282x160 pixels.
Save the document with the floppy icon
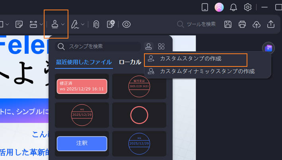[x=228, y=24]
